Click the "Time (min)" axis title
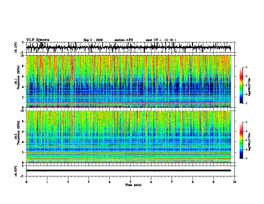Screen dimensions: 264x204 (x=133, y=185)
